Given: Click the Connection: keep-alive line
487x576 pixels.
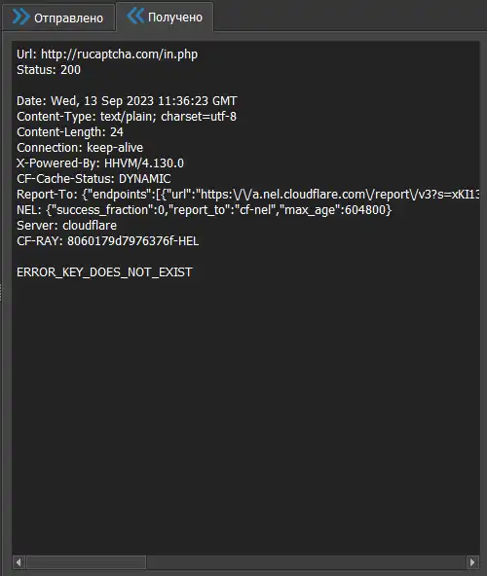Looking at the screenshot, I should (80, 148).
